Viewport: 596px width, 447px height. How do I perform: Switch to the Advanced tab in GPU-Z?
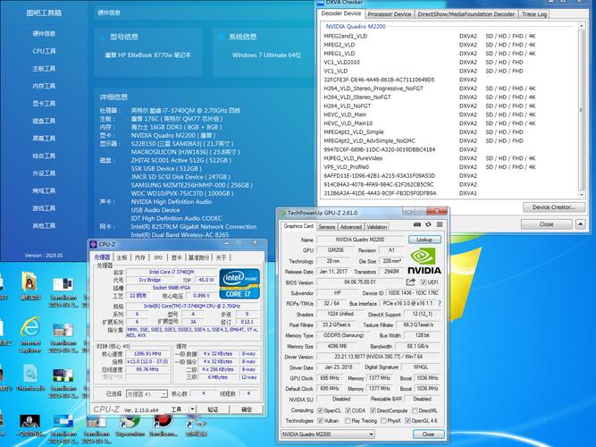coord(350,227)
